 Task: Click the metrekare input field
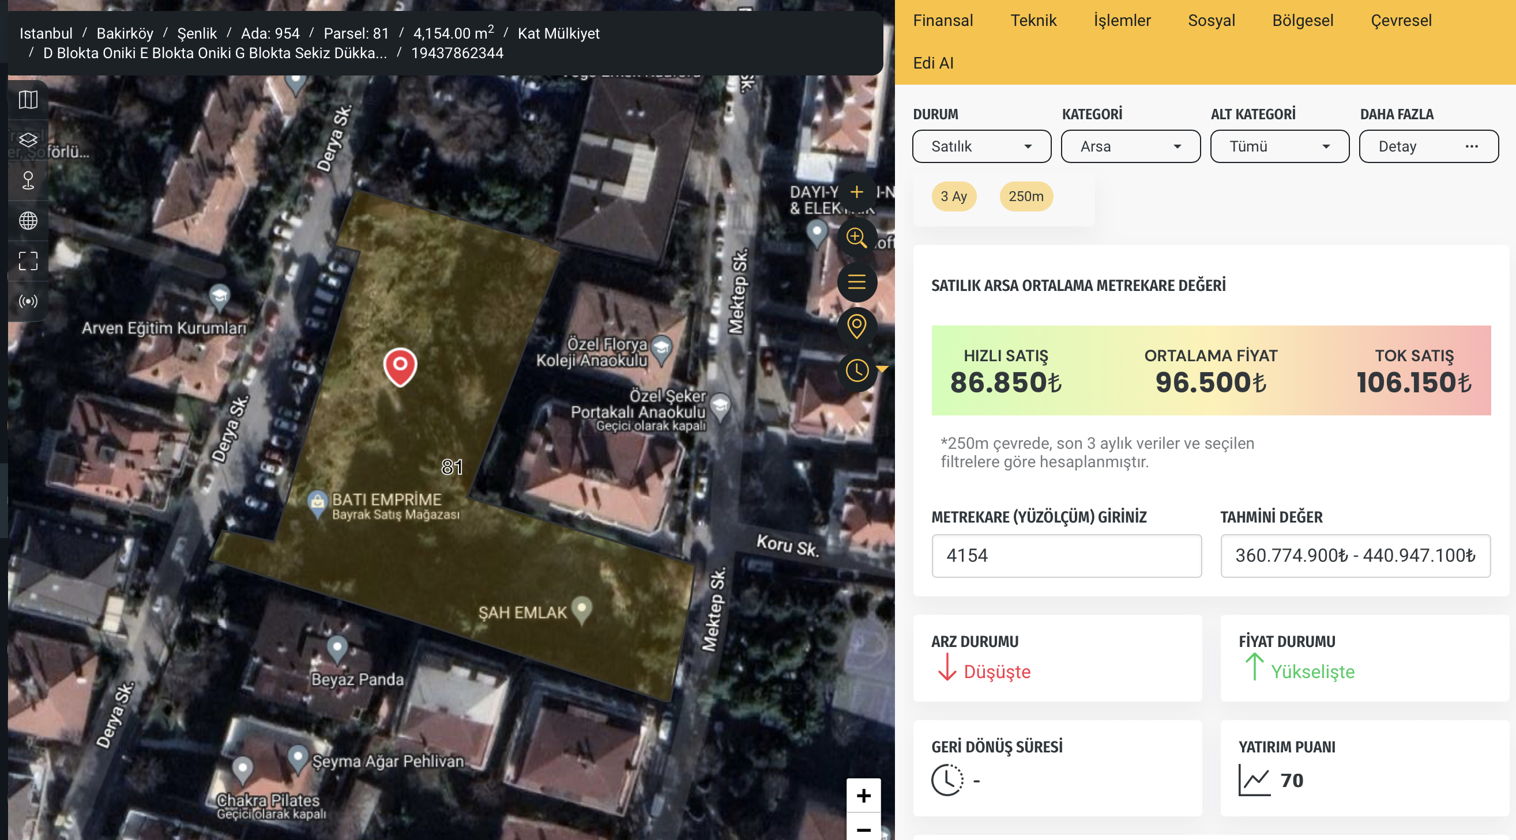(x=1066, y=555)
